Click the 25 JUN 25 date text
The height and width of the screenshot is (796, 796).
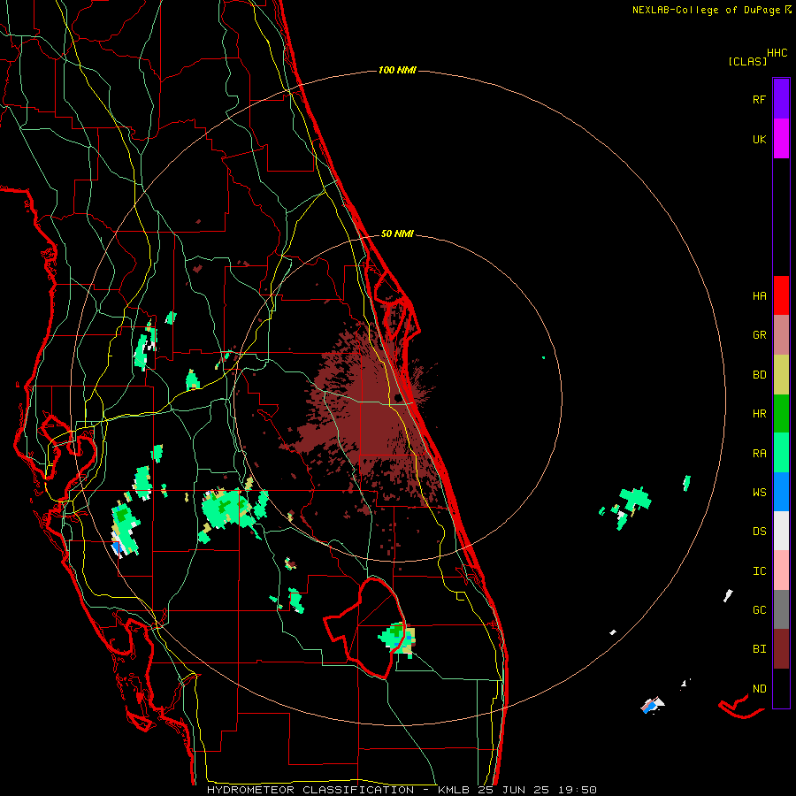[x=513, y=790]
